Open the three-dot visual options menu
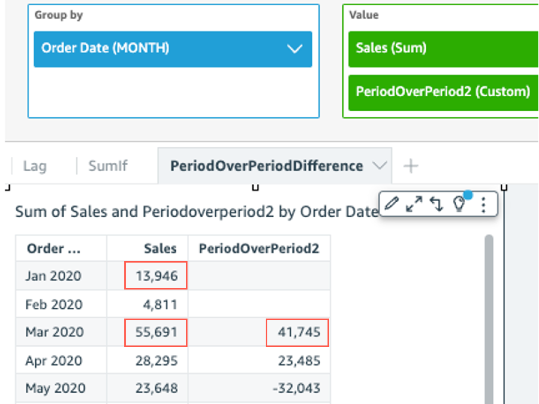539x404 pixels. click(x=483, y=205)
